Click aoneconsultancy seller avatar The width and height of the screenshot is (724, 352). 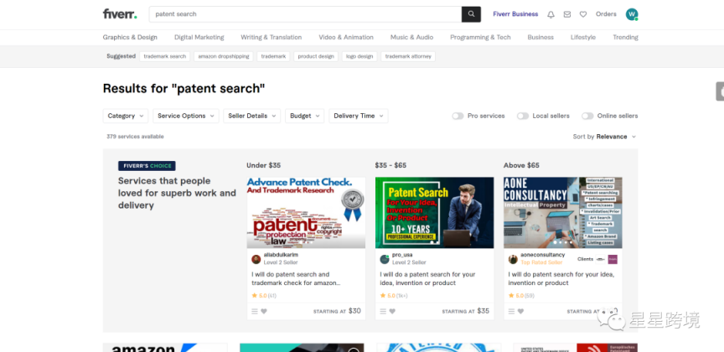[513, 259]
